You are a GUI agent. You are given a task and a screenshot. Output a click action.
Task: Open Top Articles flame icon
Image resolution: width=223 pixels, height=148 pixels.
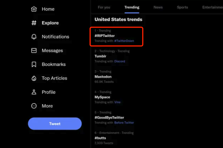34,78
